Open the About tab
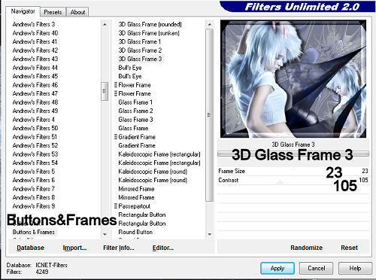 pos(77,12)
